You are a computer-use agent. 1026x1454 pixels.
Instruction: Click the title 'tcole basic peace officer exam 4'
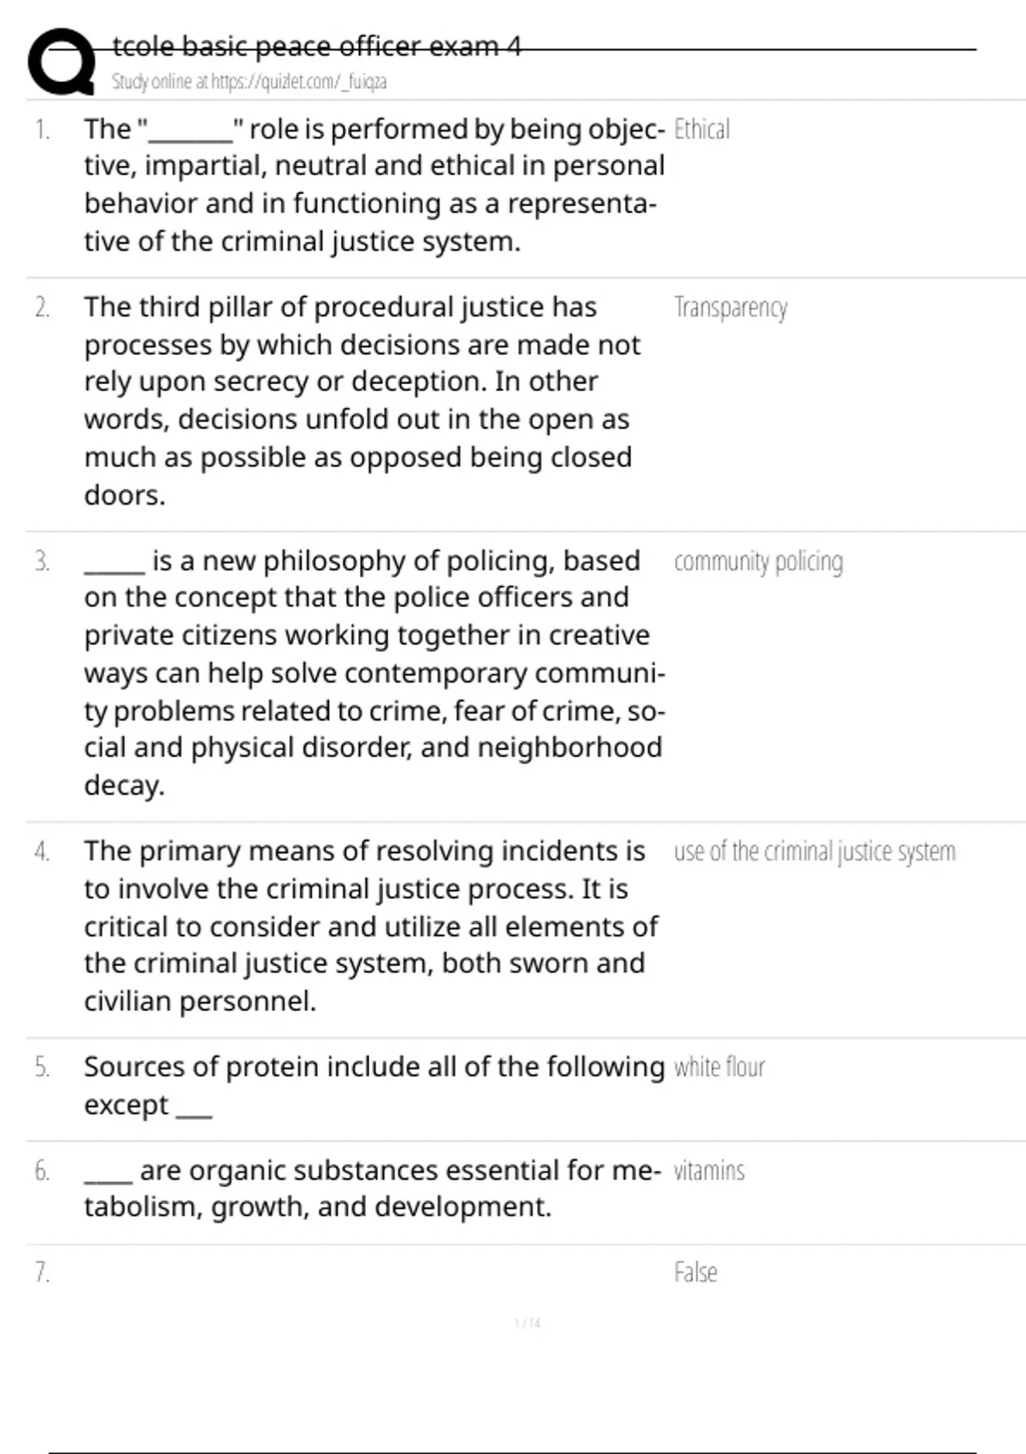pos(316,46)
